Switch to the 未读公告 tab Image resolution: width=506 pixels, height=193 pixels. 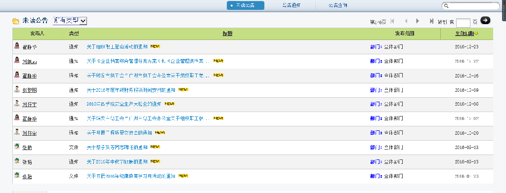coord(246,5)
